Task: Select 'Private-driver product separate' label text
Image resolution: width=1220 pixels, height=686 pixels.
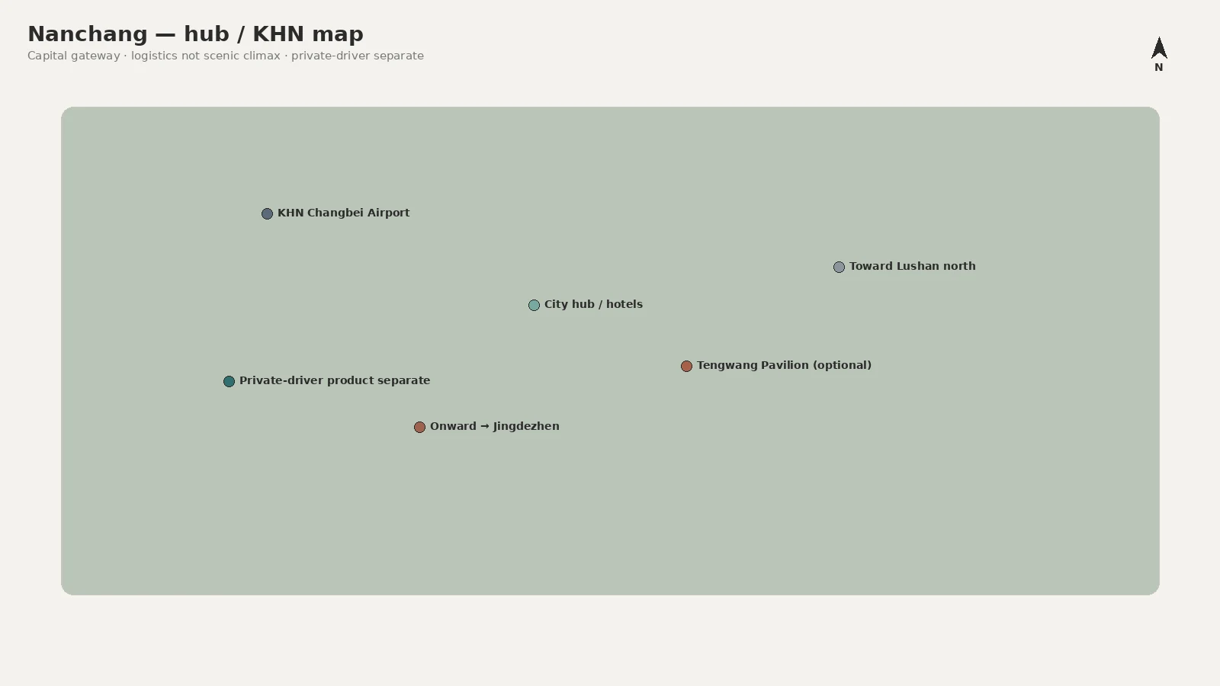Action: 335,380
